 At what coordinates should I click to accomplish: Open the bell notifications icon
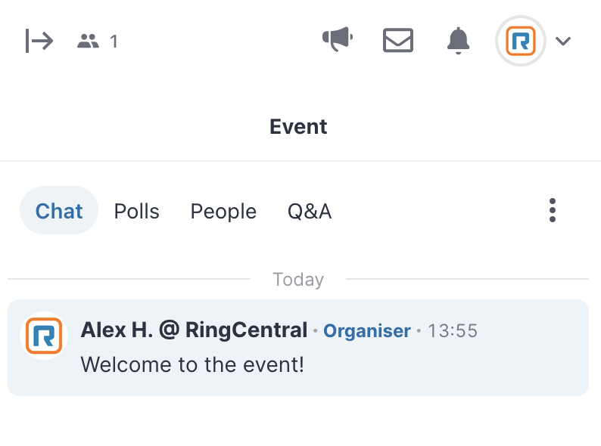[x=458, y=41]
